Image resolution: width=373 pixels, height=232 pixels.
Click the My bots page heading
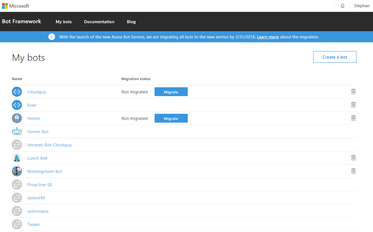pos(28,57)
